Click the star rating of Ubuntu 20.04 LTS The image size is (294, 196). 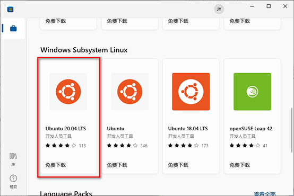[x=60, y=146]
